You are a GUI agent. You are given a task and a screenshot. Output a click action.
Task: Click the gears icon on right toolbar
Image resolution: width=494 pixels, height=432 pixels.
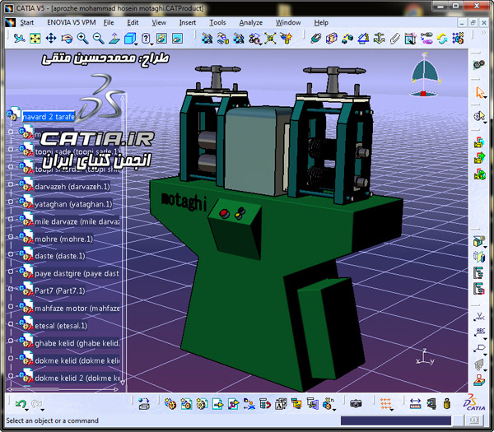(479, 64)
